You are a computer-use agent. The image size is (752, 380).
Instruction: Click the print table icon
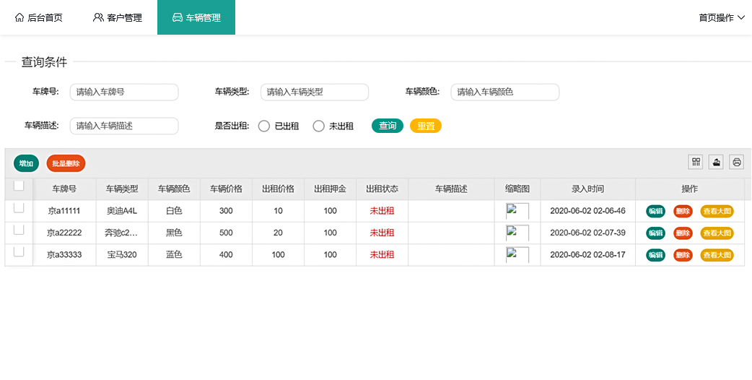pyautogui.click(x=736, y=162)
